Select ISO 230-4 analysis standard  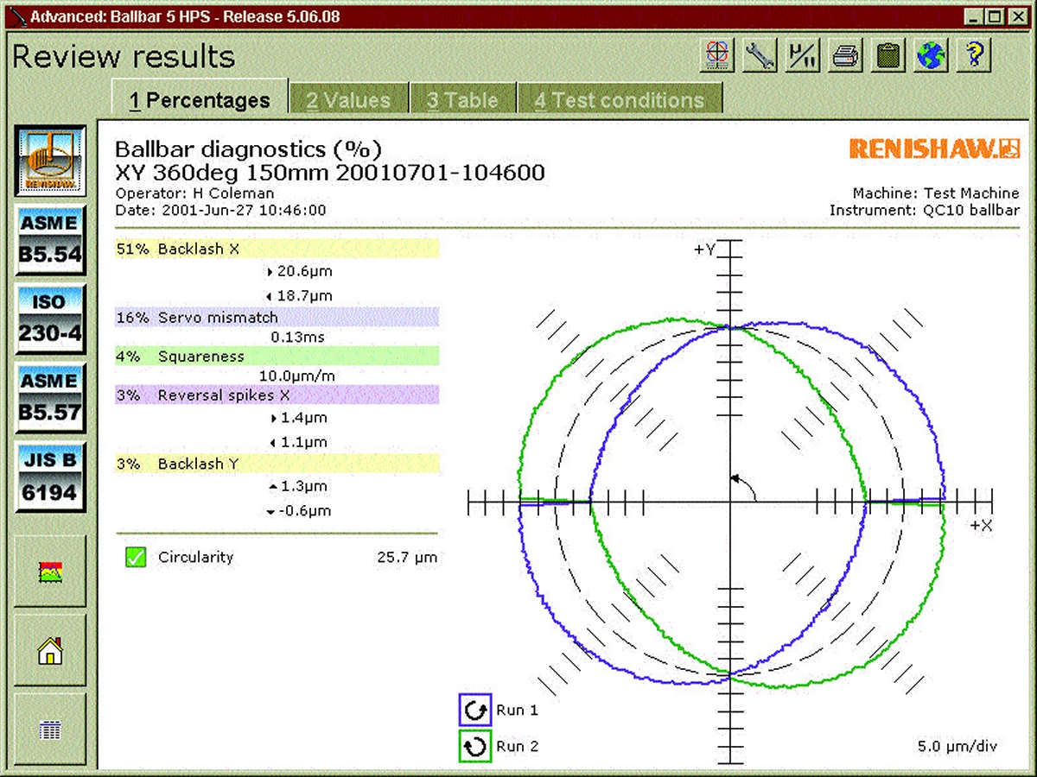pyautogui.click(x=50, y=318)
